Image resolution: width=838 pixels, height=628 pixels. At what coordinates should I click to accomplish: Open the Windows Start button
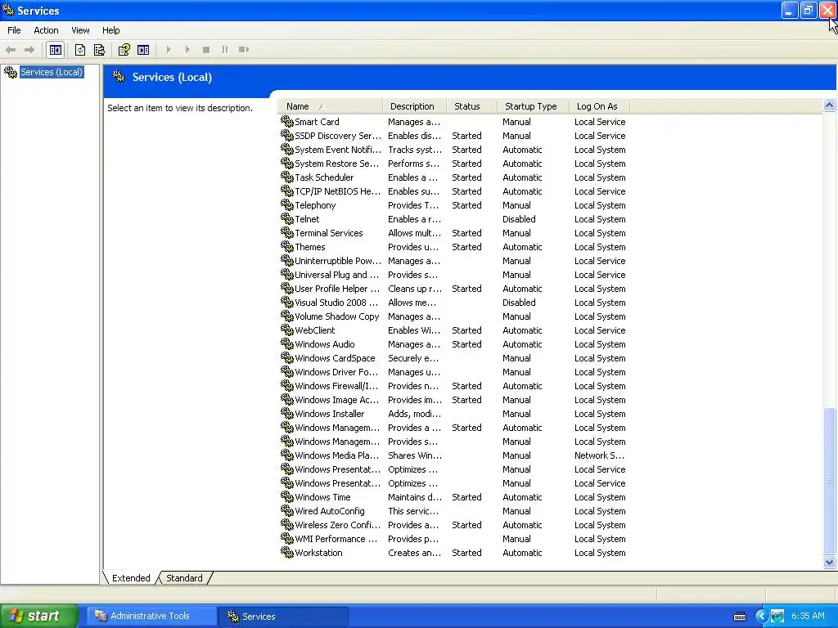(x=38, y=616)
